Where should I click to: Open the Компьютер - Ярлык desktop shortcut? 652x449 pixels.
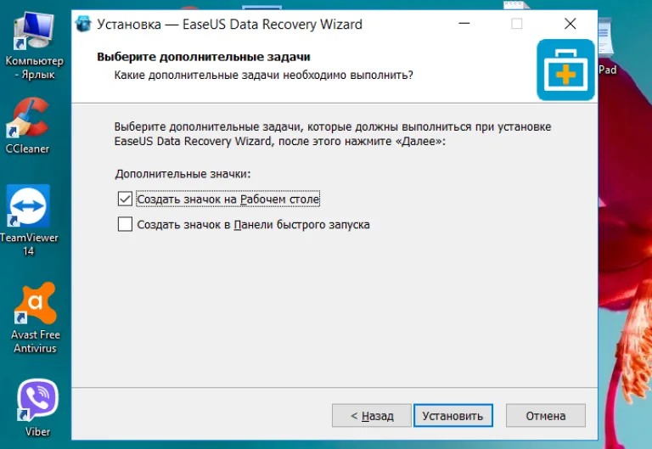tap(34, 45)
